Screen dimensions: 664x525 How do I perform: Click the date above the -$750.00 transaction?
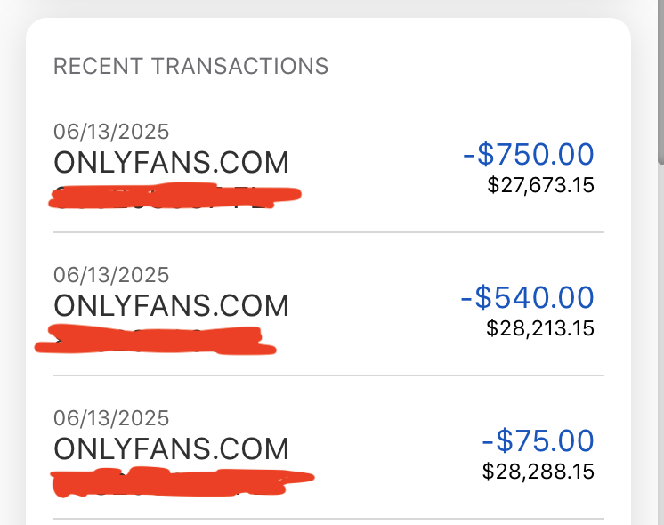click(x=111, y=132)
